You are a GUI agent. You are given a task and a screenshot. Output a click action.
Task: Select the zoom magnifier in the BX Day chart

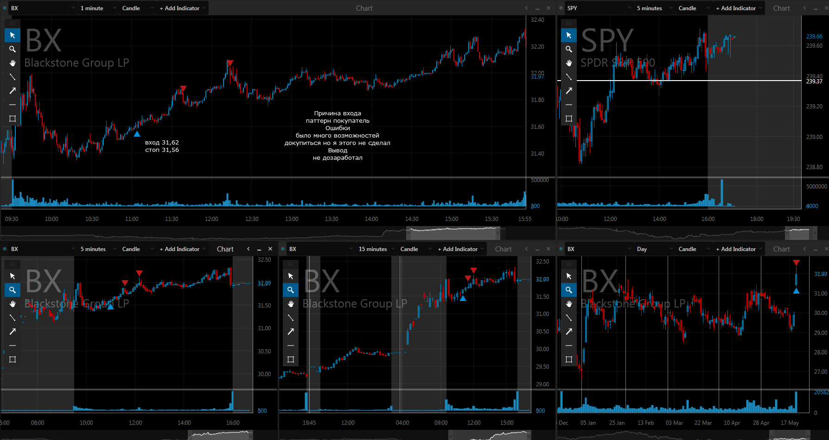tap(569, 290)
